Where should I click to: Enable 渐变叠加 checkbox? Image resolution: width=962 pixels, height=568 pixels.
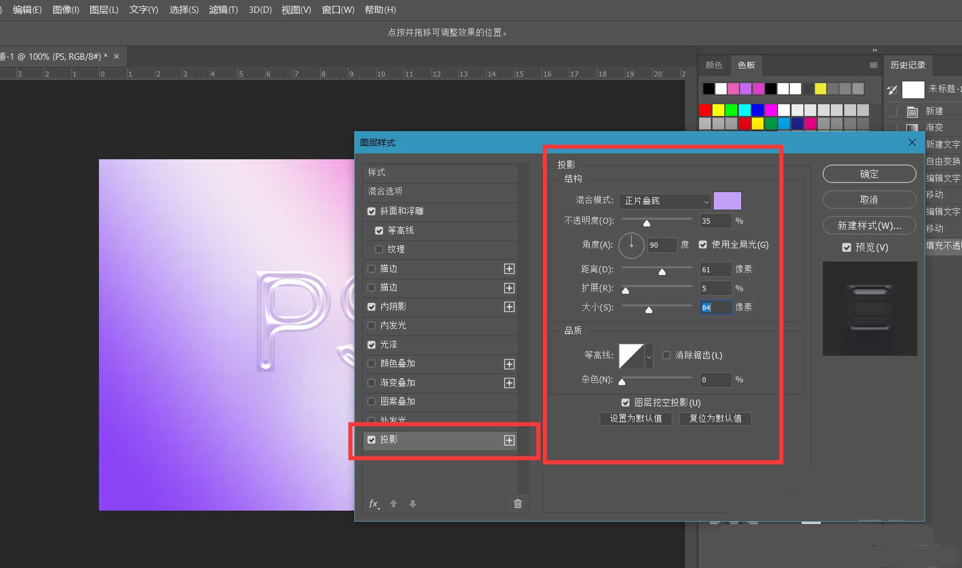click(371, 383)
